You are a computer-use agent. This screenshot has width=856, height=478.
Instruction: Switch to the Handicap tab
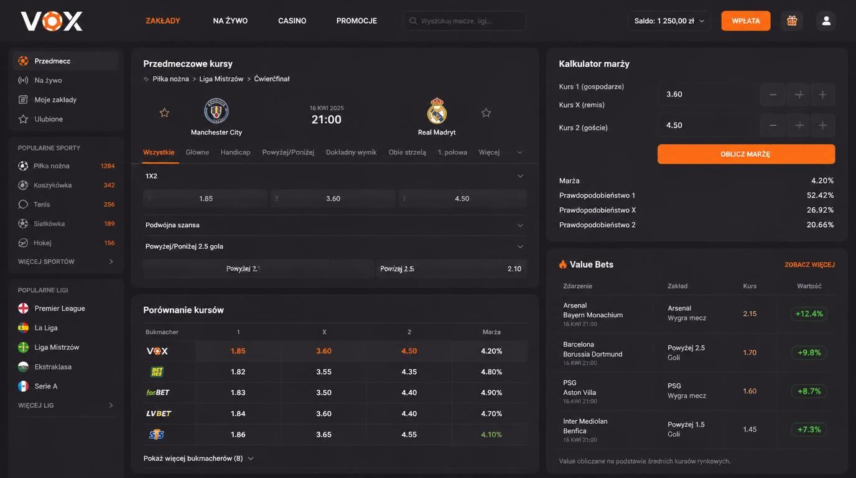click(235, 152)
